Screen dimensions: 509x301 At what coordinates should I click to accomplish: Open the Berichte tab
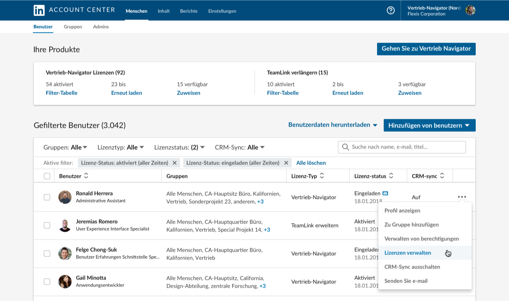click(x=189, y=11)
